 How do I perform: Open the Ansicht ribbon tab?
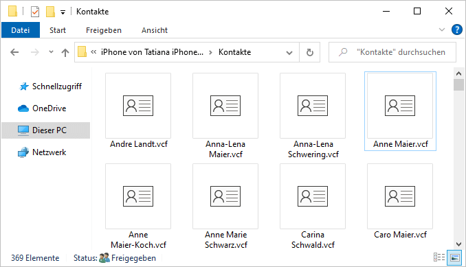[154, 30]
